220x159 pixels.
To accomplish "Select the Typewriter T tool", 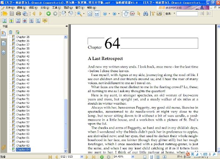I will 153,14.
